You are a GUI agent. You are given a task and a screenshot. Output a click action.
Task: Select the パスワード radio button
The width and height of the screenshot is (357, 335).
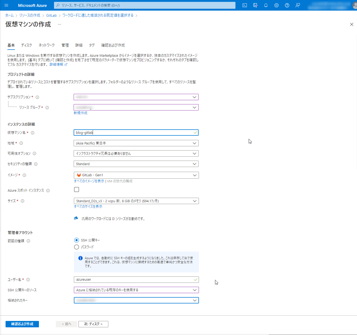click(76, 247)
